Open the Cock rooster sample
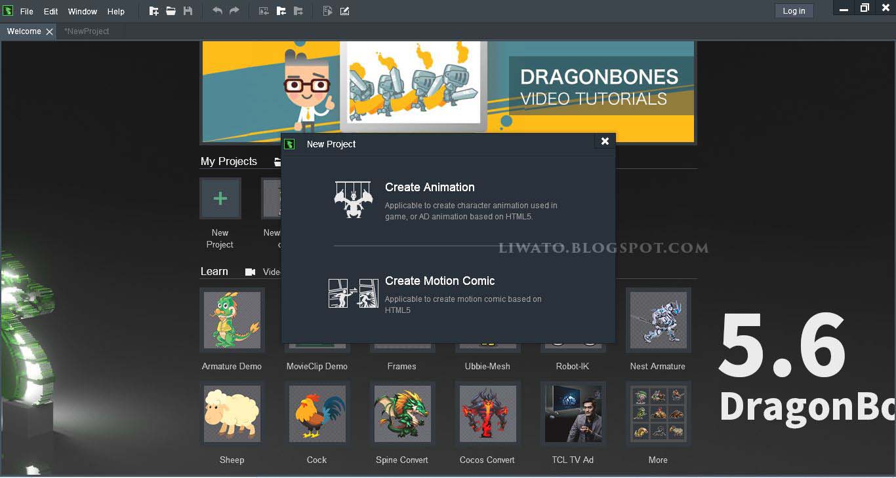 (317, 414)
